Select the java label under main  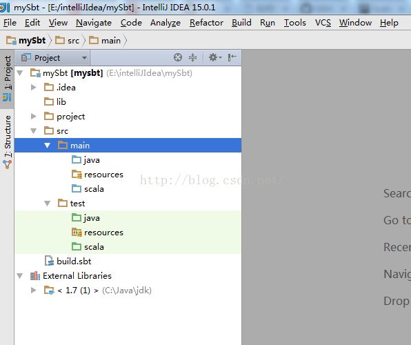[92, 160]
